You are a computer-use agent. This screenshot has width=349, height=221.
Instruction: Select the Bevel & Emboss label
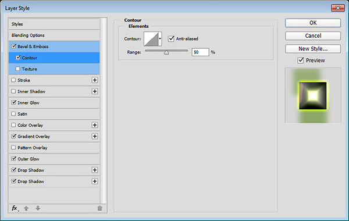[33, 47]
